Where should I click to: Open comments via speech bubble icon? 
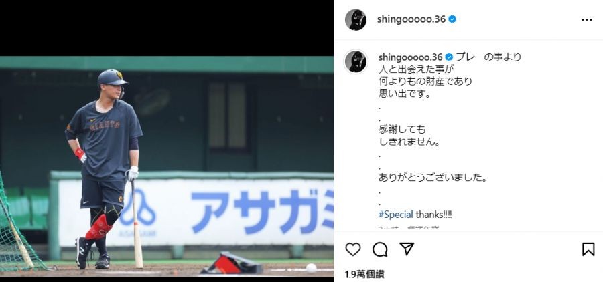380,249
